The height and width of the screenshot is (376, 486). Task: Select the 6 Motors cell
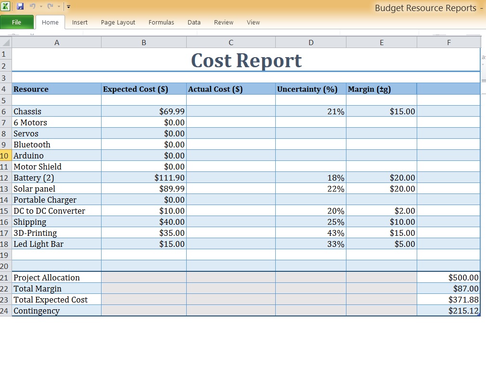57,122
